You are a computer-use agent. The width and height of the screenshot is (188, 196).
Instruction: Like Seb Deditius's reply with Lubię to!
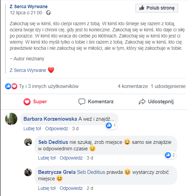47,158
